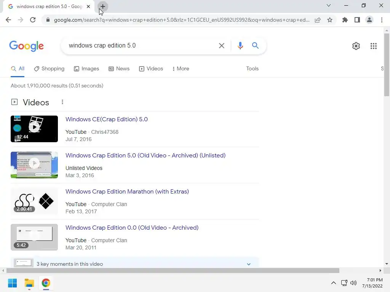Viewport: 390px width, 292px height.
Task: Click "Feb 13, 2017" date text
Action: [81, 211]
